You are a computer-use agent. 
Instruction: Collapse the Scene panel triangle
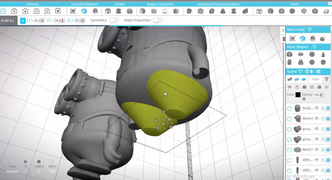300,71
